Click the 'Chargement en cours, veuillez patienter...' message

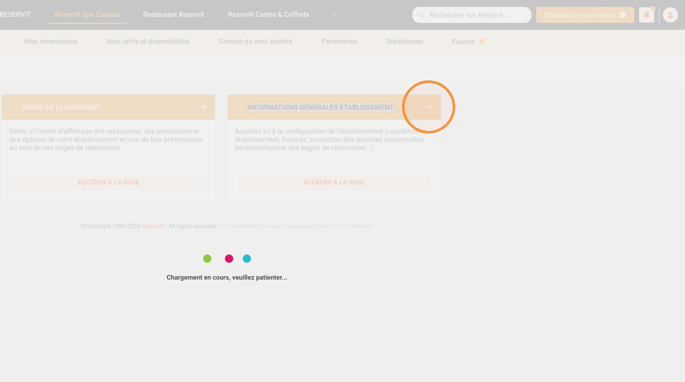227,277
